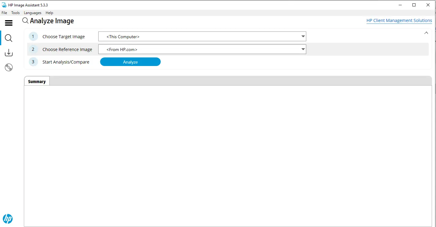This screenshot has width=436, height=227.
Task: Open the disc image sidebar icon
Action: click(x=9, y=68)
